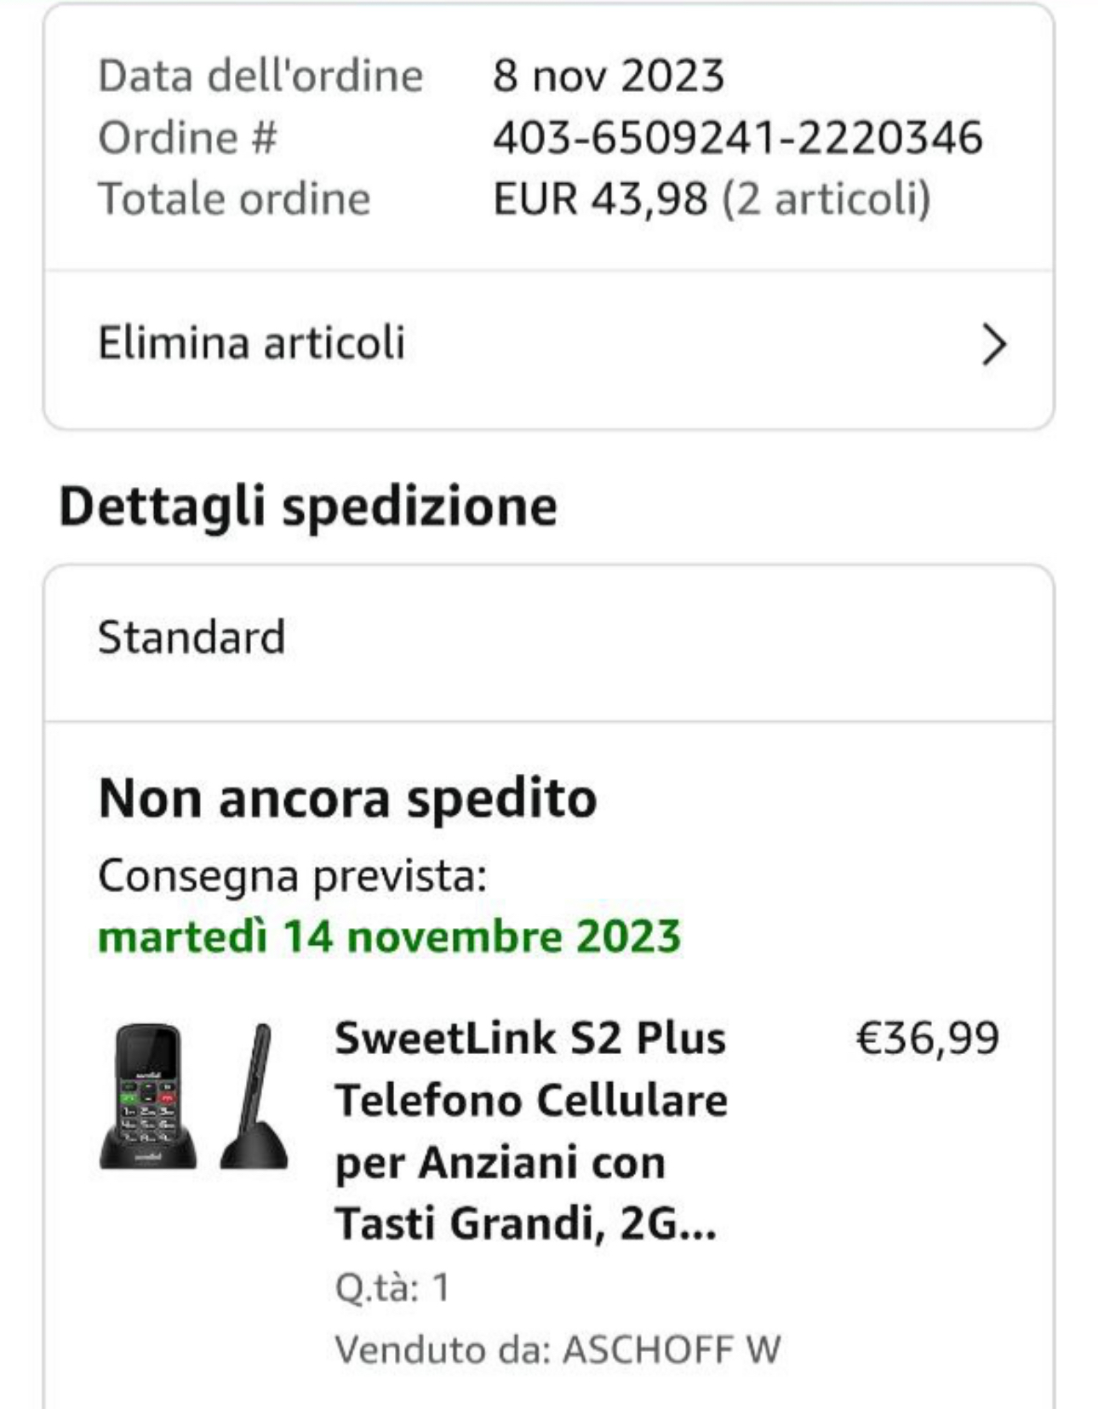The height and width of the screenshot is (1409, 1098).
Task: Tap the Totale ordine label
Action: click(x=234, y=199)
